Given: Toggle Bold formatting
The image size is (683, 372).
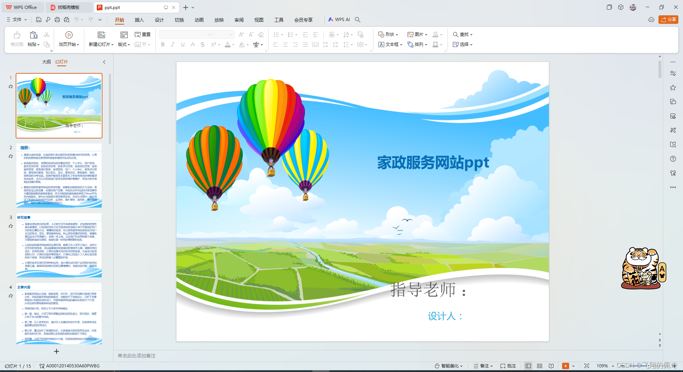Looking at the screenshot, I should [163, 44].
